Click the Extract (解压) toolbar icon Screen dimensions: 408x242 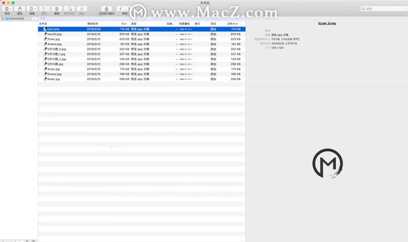[43, 9]
